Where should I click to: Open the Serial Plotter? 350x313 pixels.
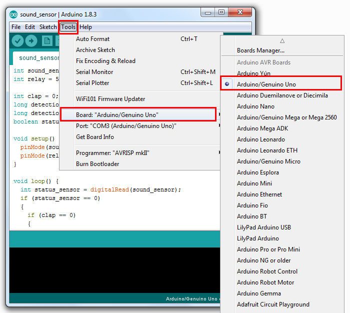(x=140, y=83)
